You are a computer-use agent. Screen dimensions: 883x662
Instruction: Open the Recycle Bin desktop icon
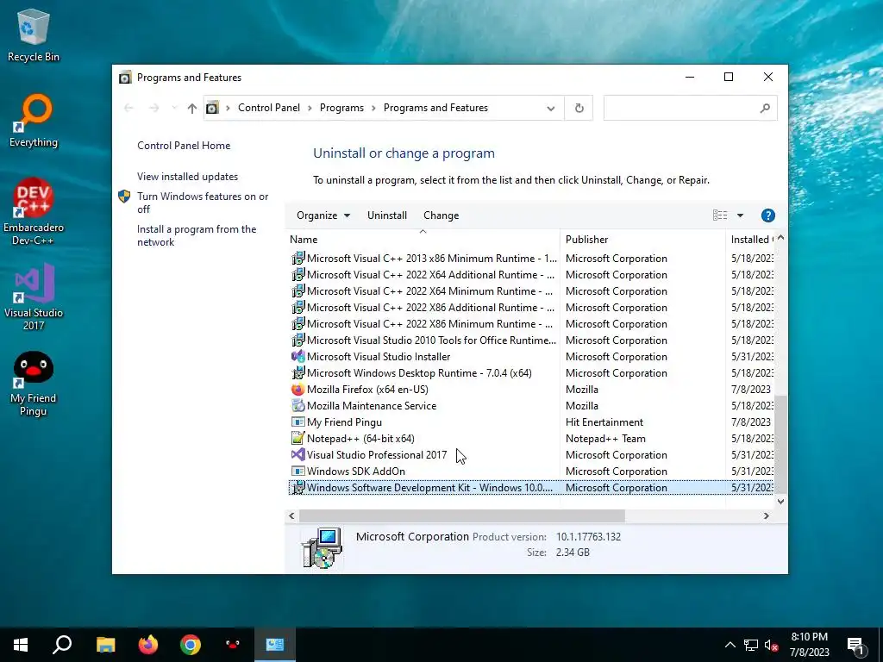click(34, 34)
